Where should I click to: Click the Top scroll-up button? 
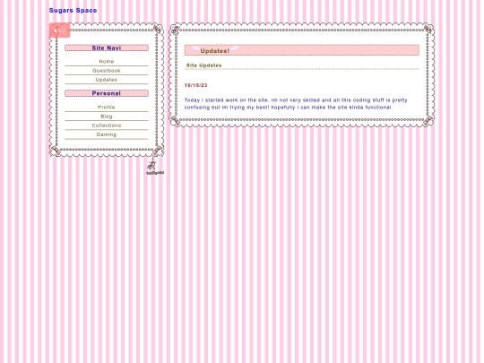(x=60, y=30)
